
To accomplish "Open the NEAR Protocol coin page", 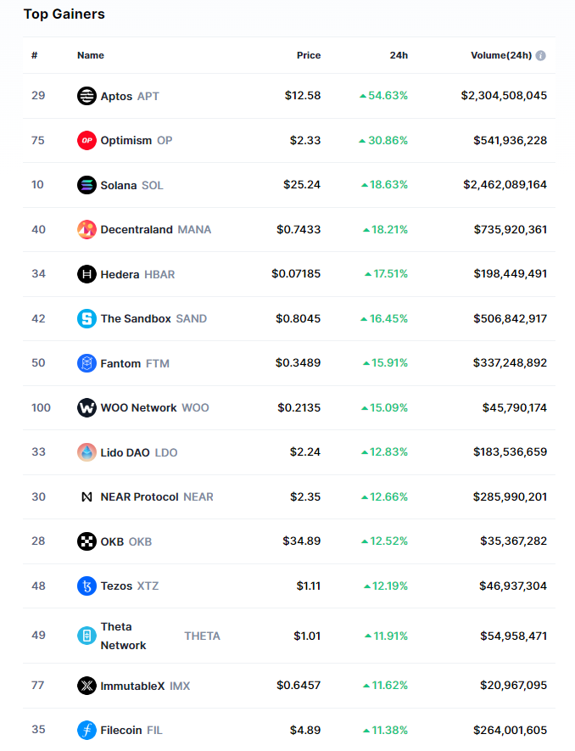I will pyautogui.click(x=139, y=496).
